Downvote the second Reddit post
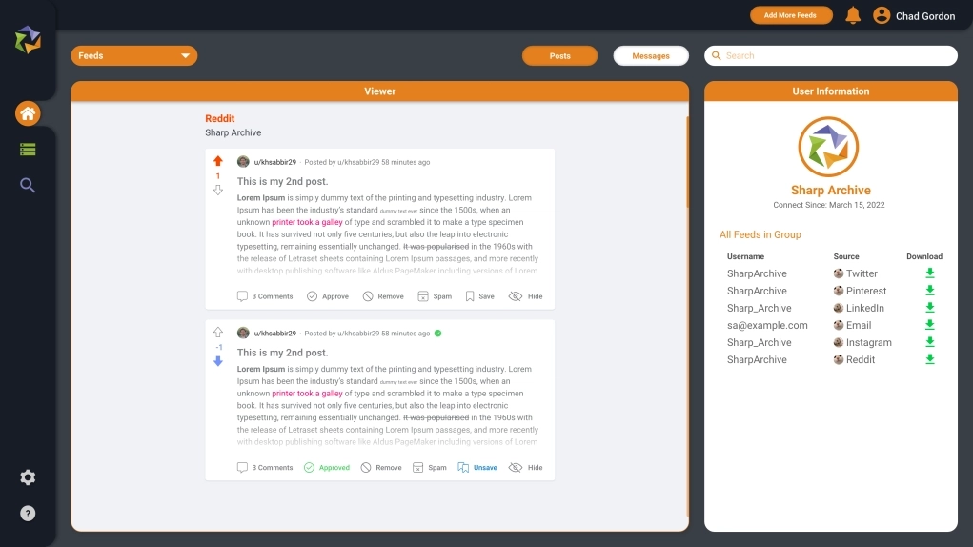The width and height of the screenshot is (973, 547). tap(218, 361)
